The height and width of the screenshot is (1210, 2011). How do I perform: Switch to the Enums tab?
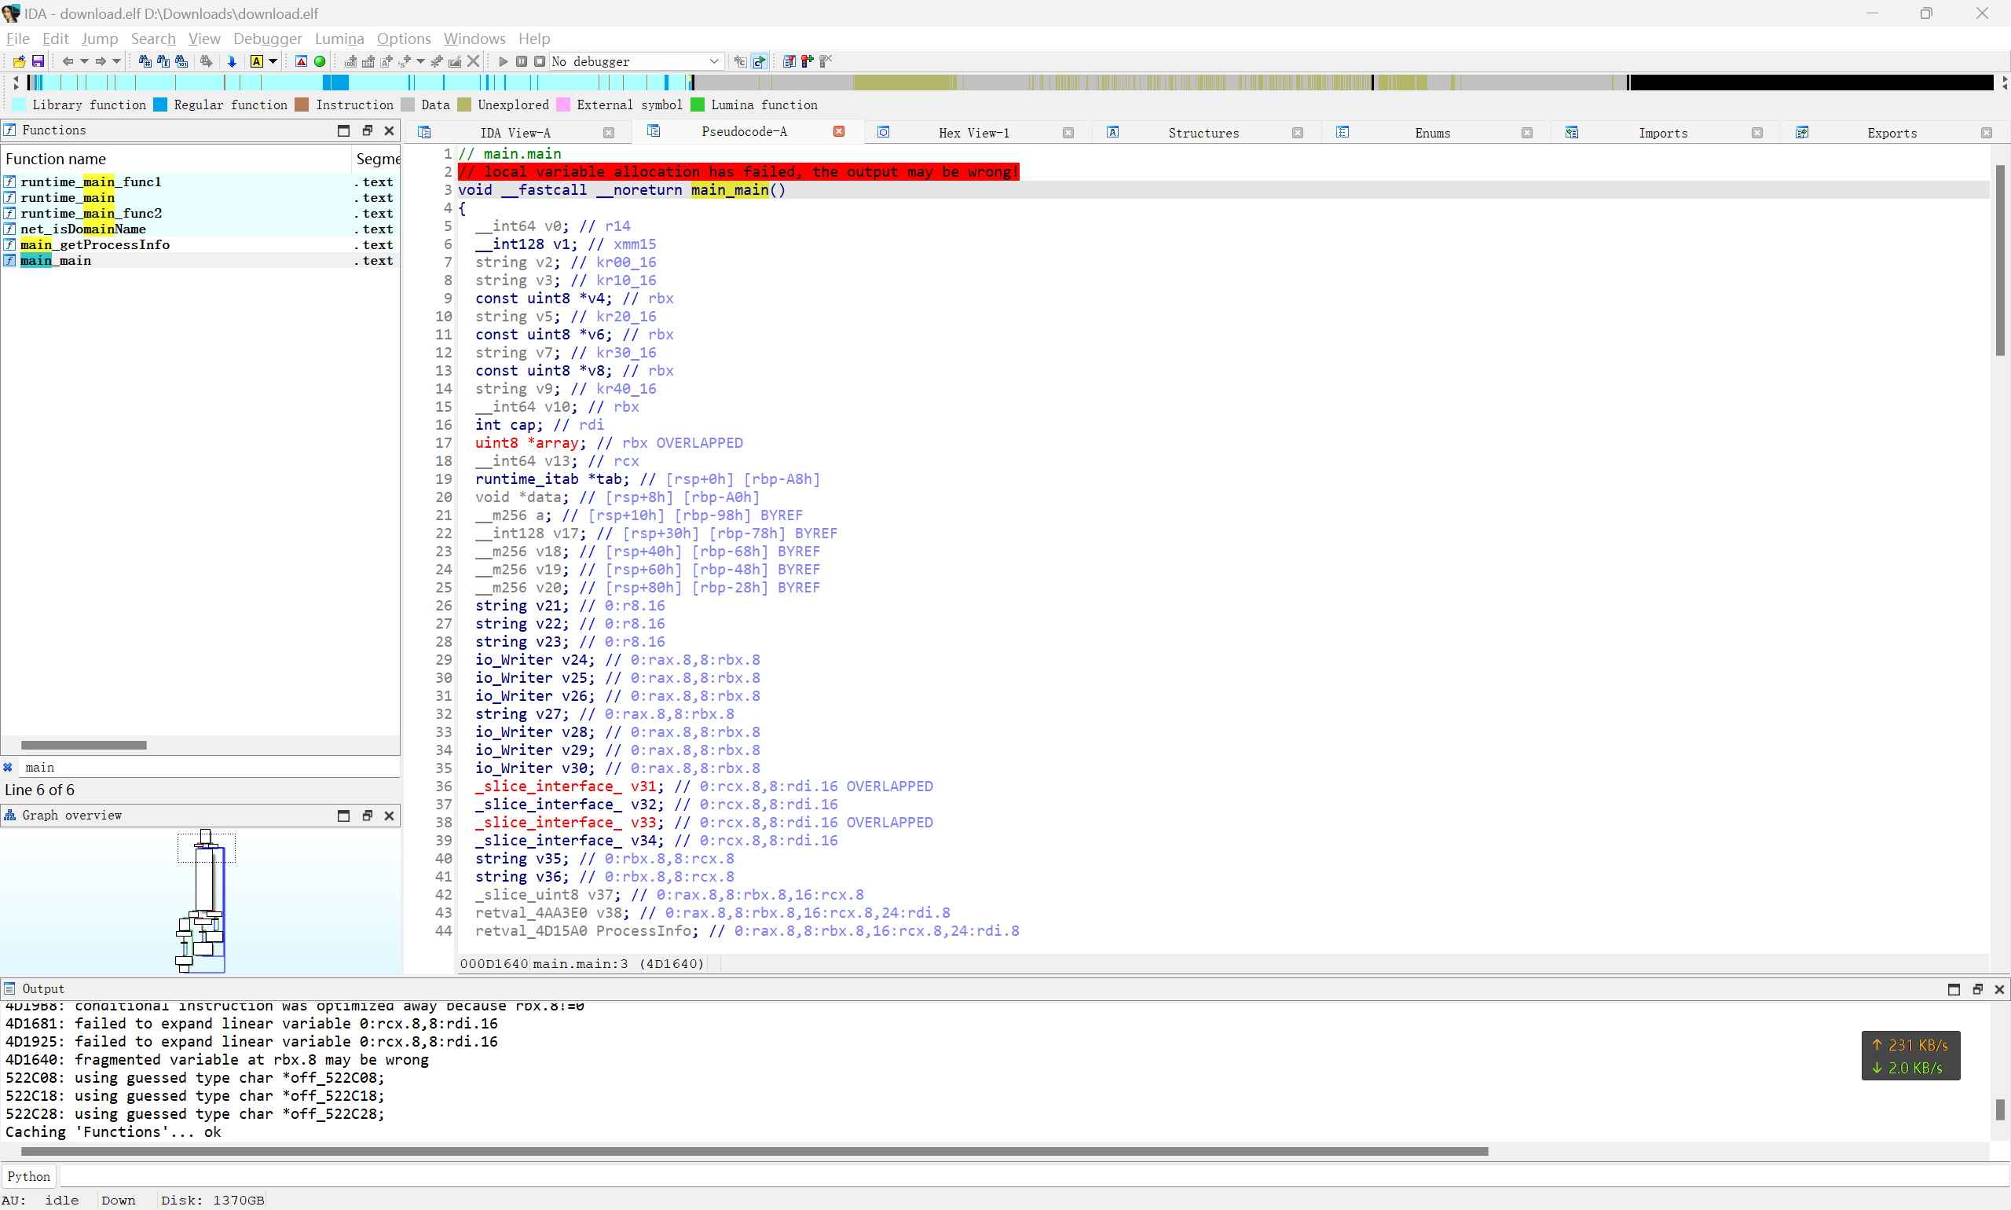point(1432,133)
